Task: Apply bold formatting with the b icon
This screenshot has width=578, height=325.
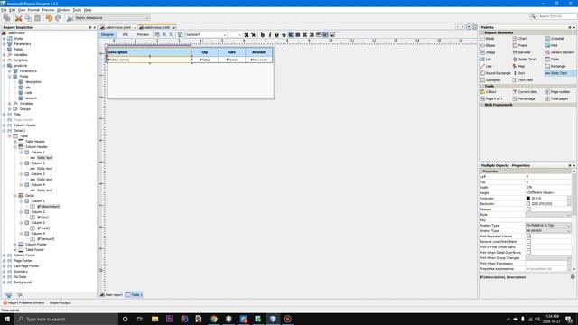Action: (263, 34)
